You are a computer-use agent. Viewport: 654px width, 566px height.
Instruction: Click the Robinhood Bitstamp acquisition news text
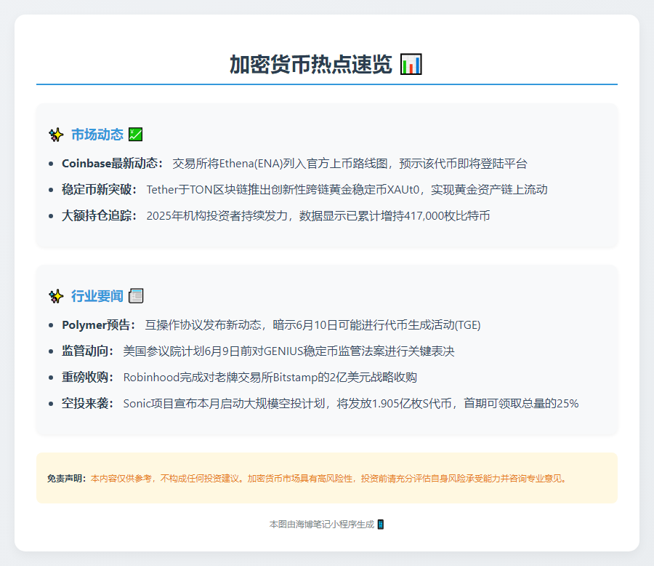pos(270,378)
